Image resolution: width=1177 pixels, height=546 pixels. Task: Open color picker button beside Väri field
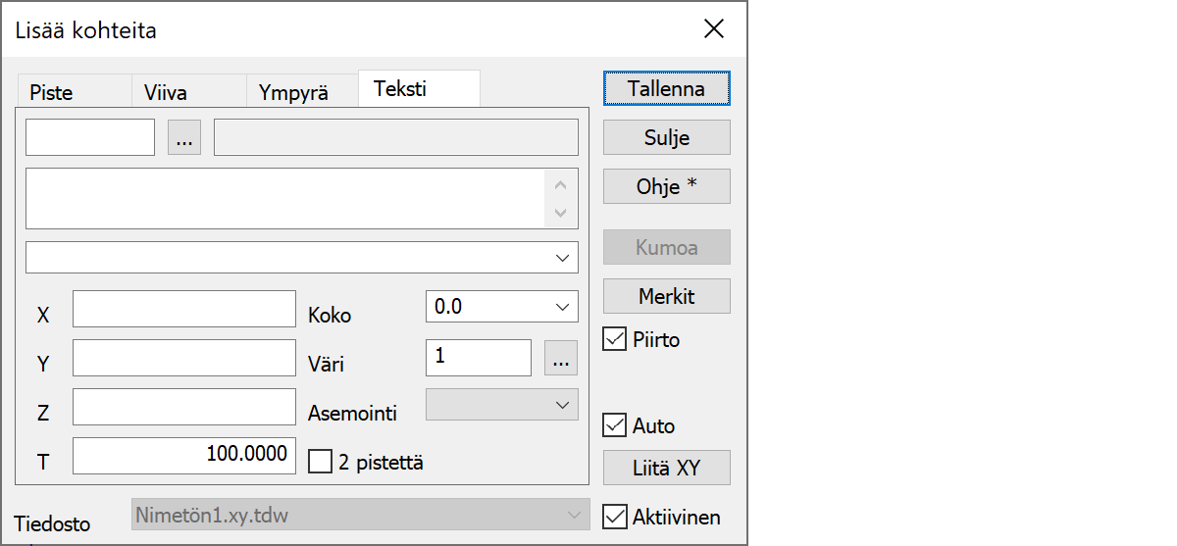pos(560,358)
